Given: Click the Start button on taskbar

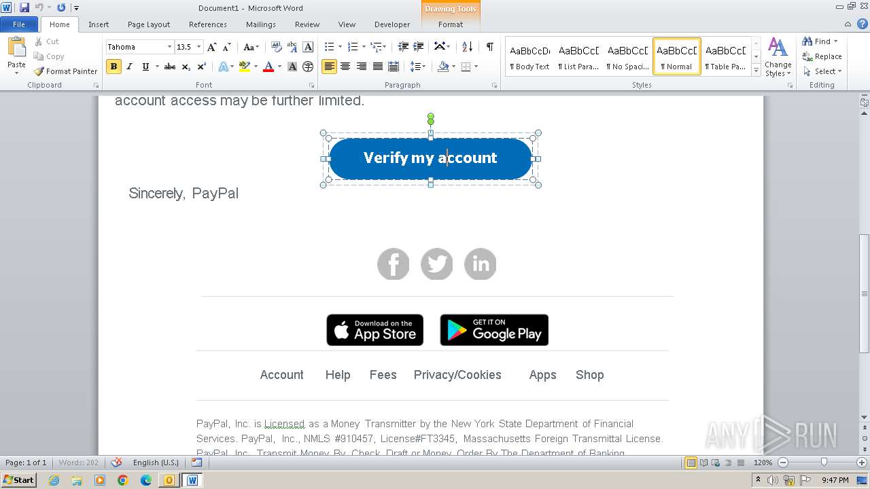Looking at the screenshot, I should (x=18, y=479).
